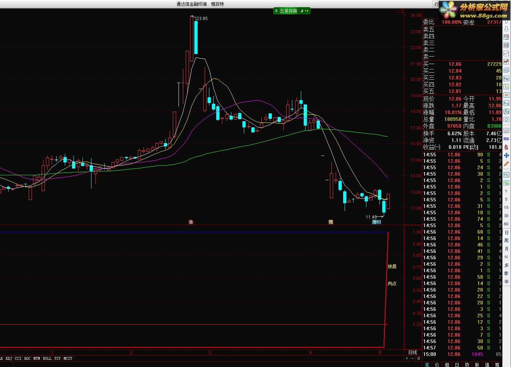Switch to MTM indicator tab
The height and width of the screenshot is (367, 511).
tap(37, 358)
